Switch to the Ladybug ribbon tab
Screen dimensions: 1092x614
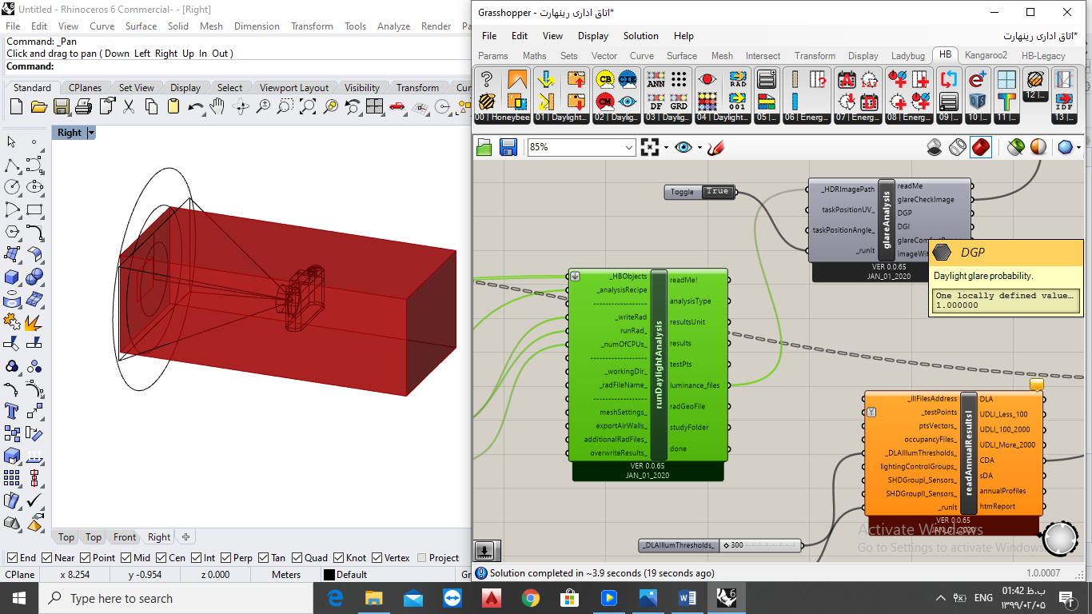[x=908, y=56]
